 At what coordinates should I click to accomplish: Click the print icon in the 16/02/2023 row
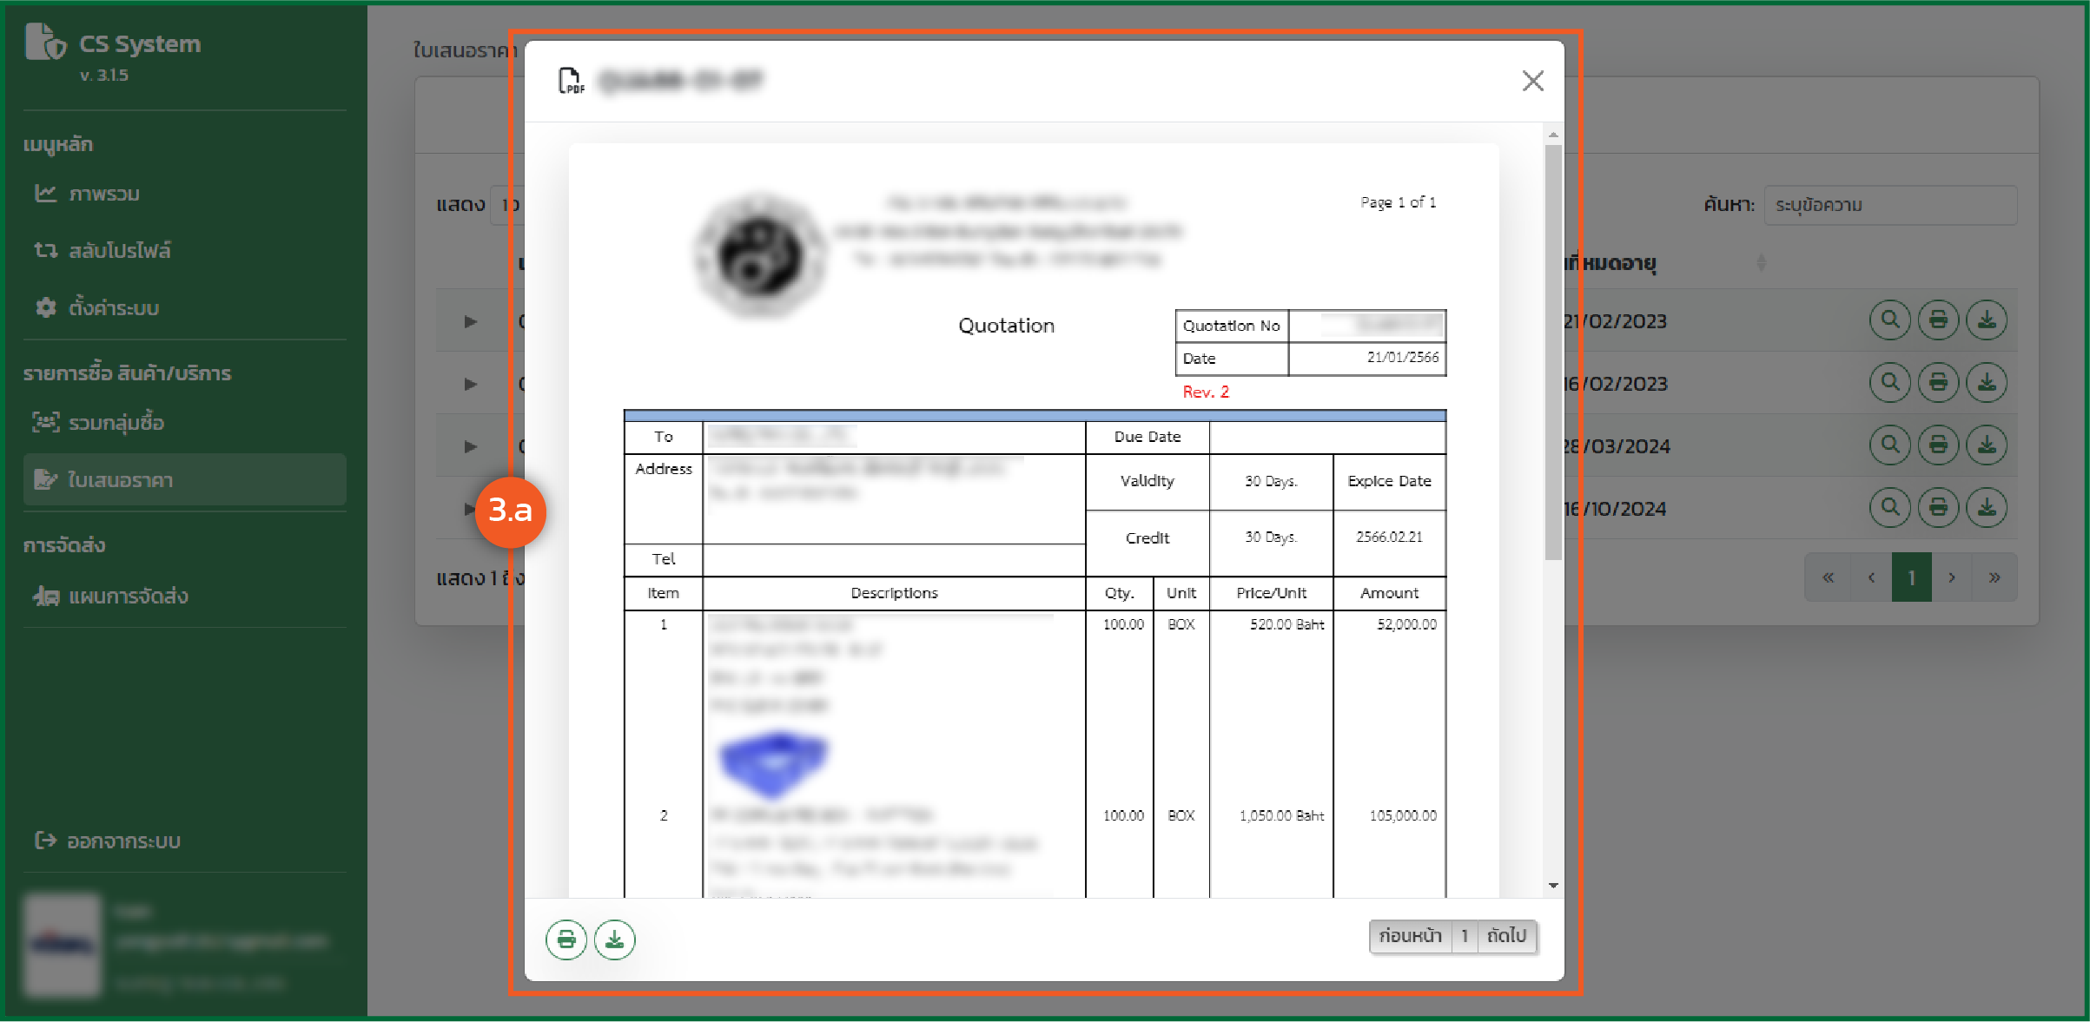tap(1938, 383)
